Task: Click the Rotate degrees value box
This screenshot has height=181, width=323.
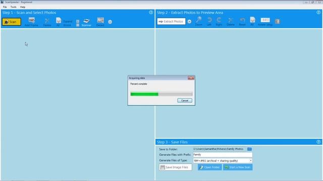Action: click(265, 20)
